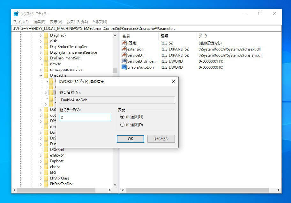Image resolution: width=291 pixels, height=203 pixels.
Task: Click the 0x00000000 (0) data cell
Action: [211, 67]
